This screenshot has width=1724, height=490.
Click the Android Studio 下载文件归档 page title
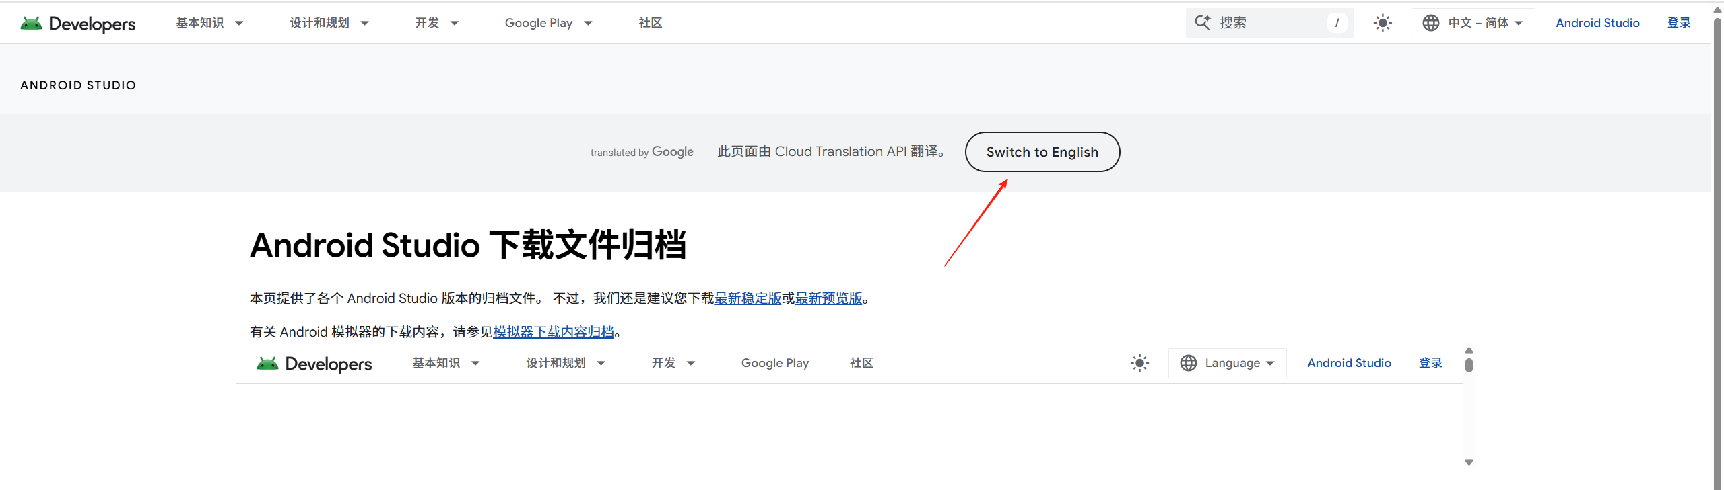pyautogui.click(x=468, y=245)
